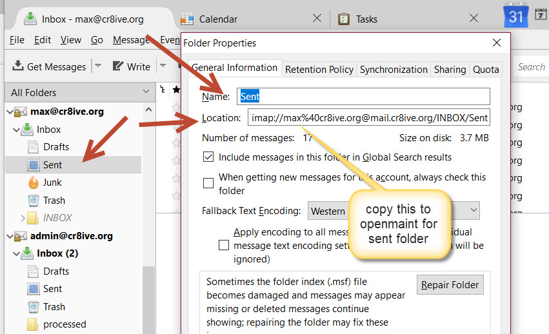Close the Calendar tab
Screen dimensions: 549x334
coord(317,19)
